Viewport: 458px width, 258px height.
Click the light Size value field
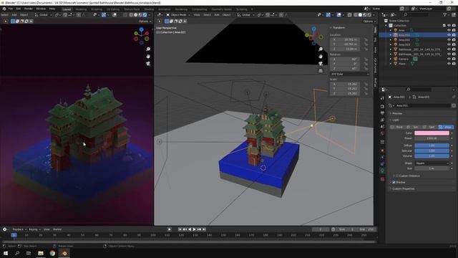click(432, 168)
